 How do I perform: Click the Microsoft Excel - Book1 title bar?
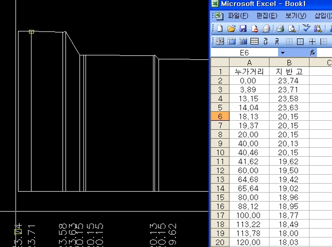point(271,4)
